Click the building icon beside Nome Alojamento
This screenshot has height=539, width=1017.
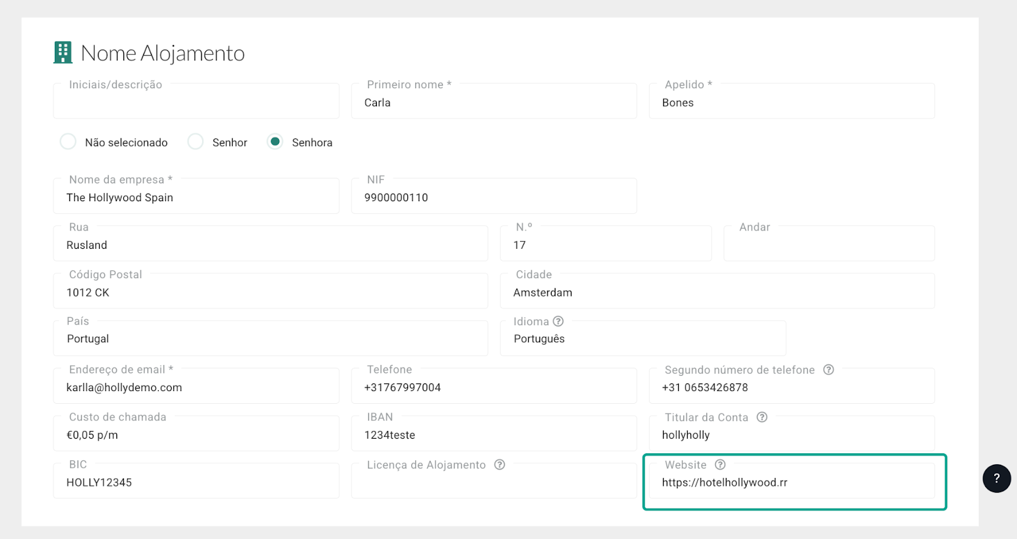click(x=63, y=53)
